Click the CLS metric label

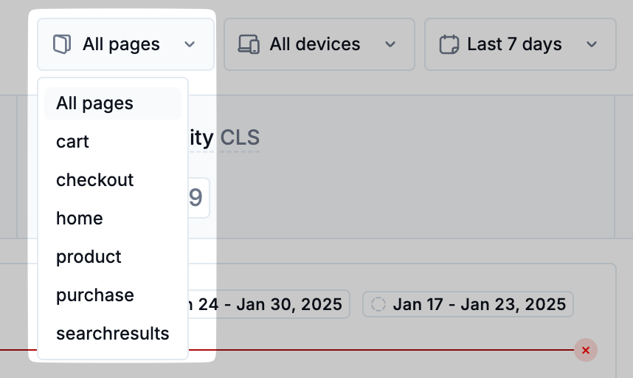click(x=240, y=138)
